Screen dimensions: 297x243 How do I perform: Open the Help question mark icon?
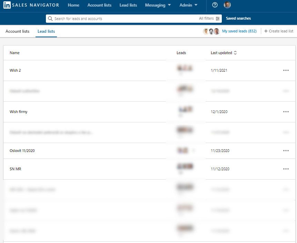click(215, 5)
